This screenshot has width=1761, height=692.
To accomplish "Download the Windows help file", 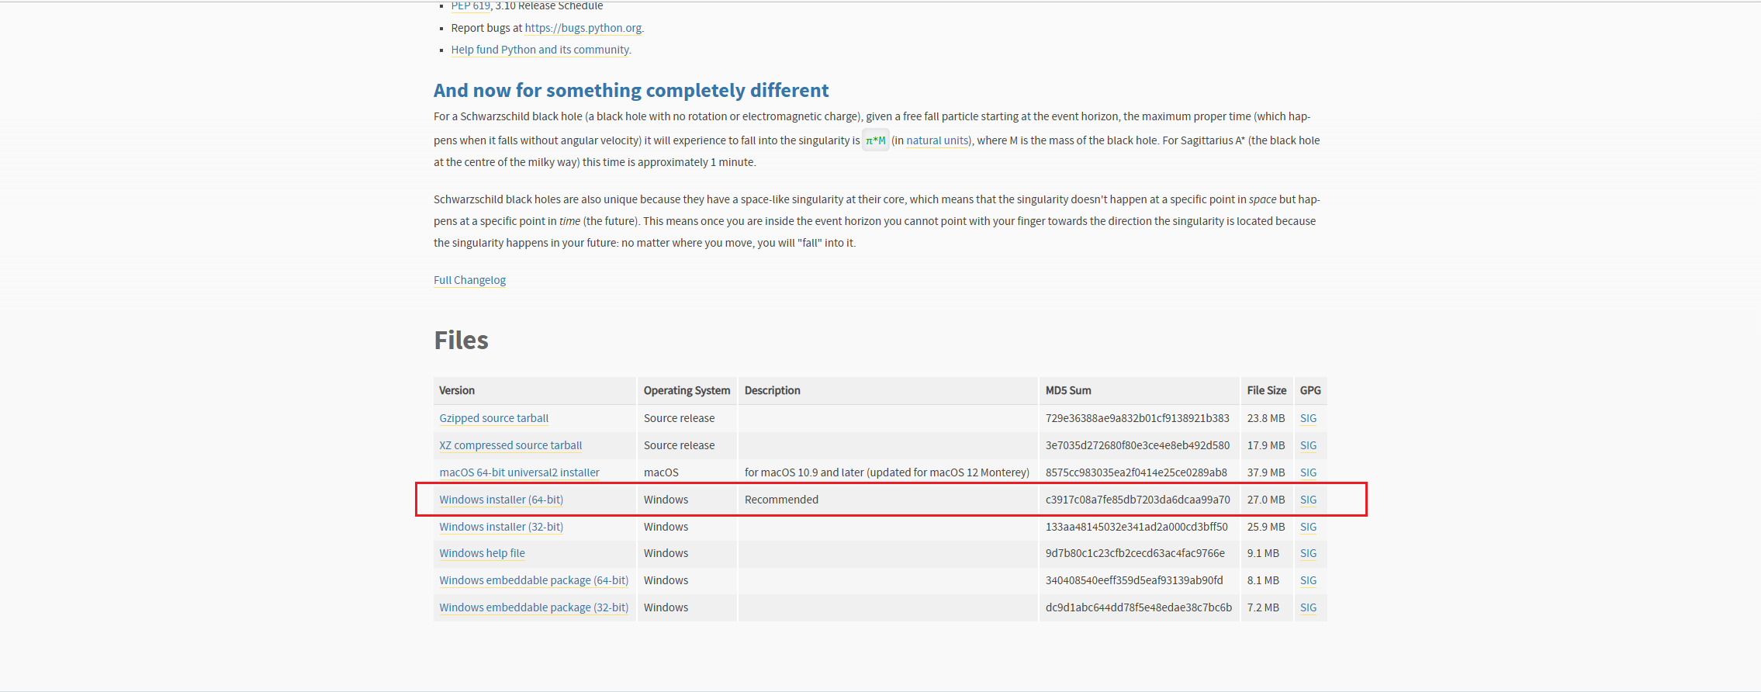I will click(482, 553).
